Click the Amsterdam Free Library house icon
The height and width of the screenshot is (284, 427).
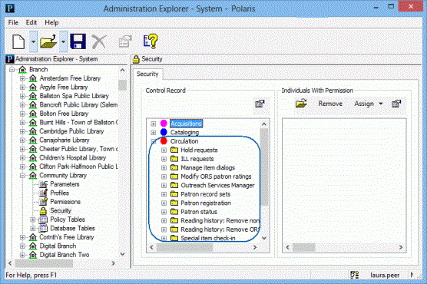pos(33,78)
